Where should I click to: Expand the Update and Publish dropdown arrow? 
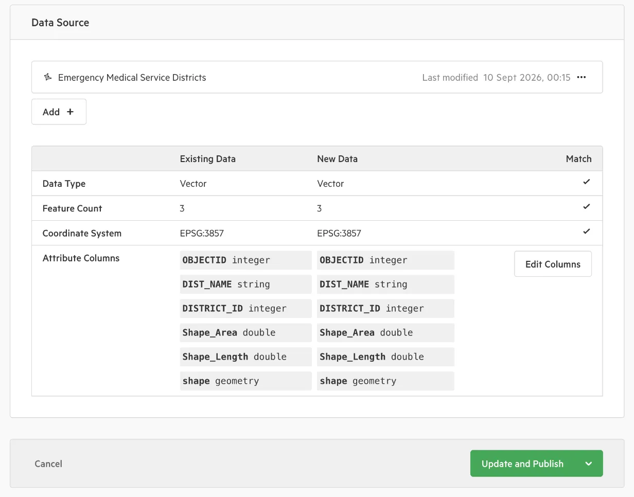[589, 464]
